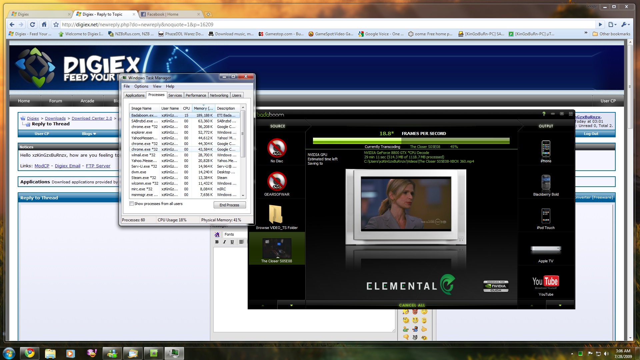Click the End Process button
The height and width of the screenshot is (360, 640).
click(229, 205)
